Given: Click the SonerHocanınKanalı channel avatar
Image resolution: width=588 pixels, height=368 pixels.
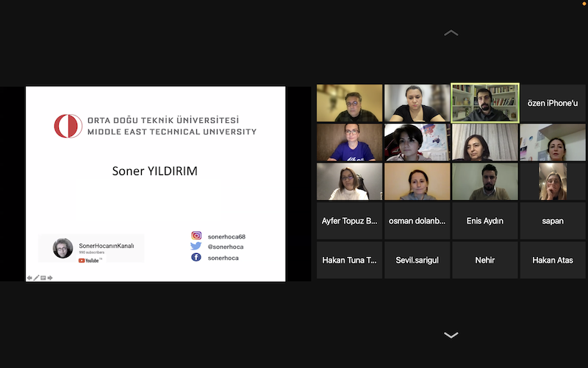Looking at the screenshot, I should tap(63, 249).
